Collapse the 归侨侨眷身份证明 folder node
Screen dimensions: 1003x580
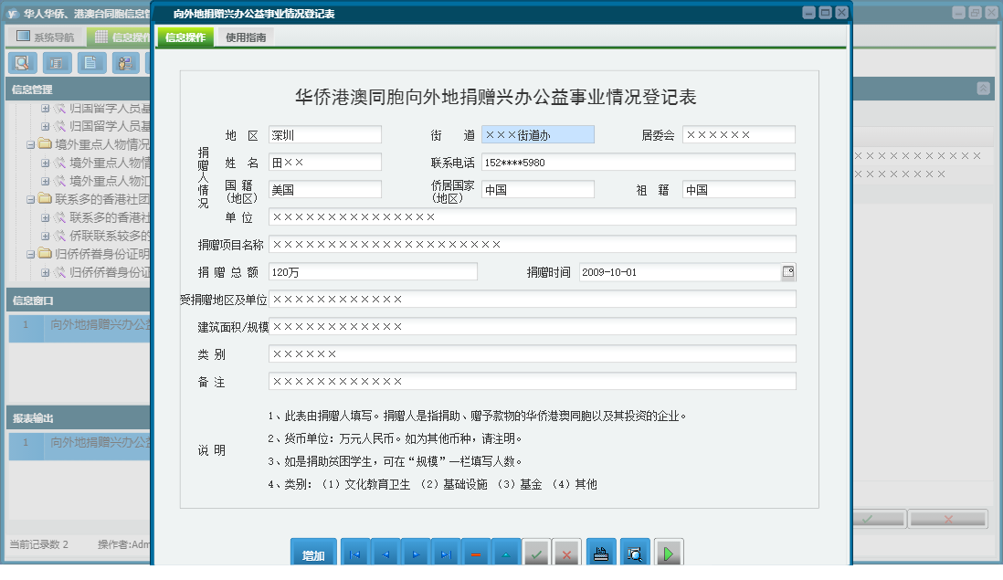pyautogui.click(x=30, y=254)
